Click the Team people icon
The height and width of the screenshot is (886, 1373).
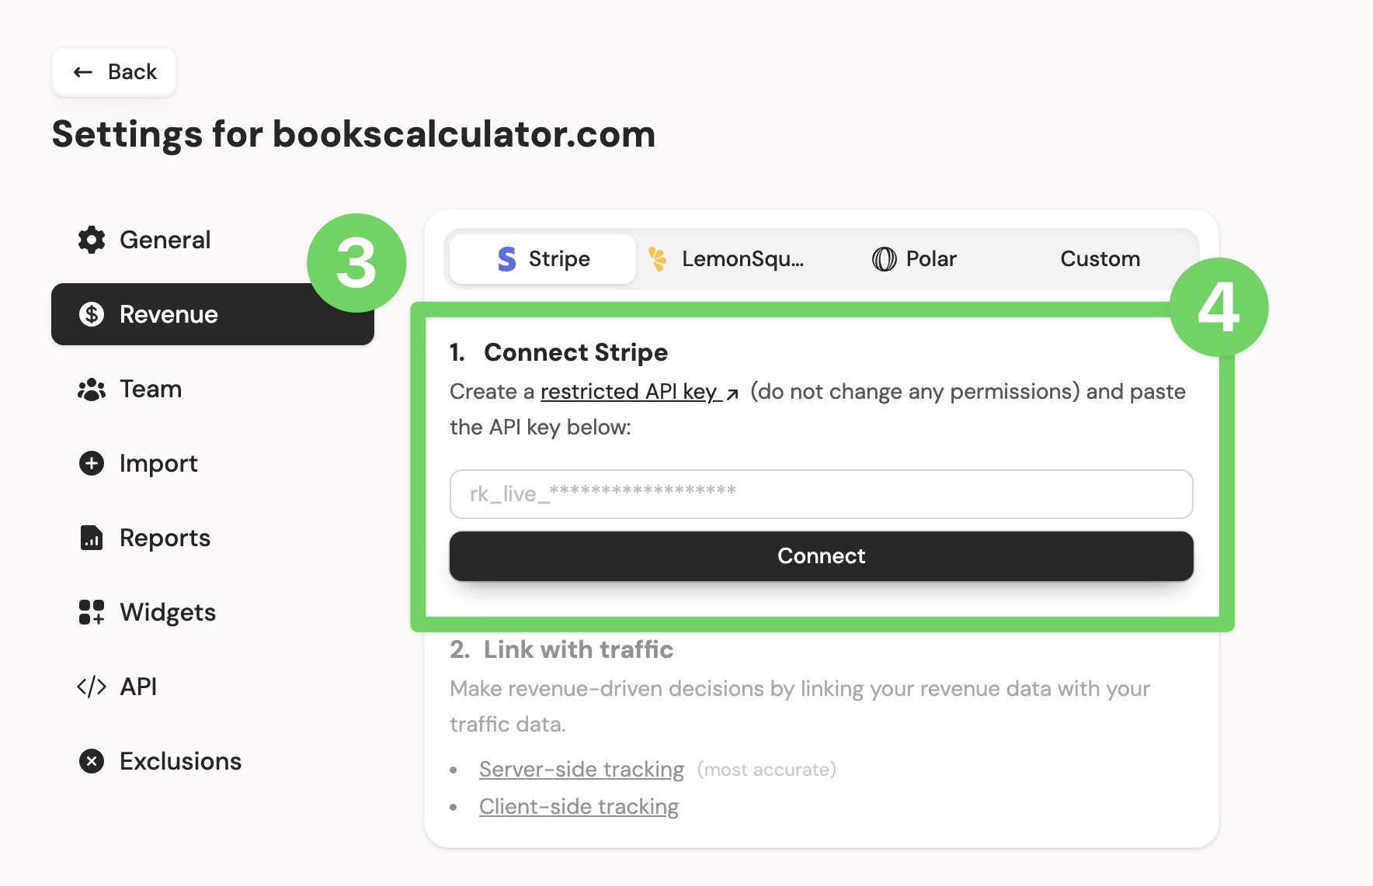point(92,389)
